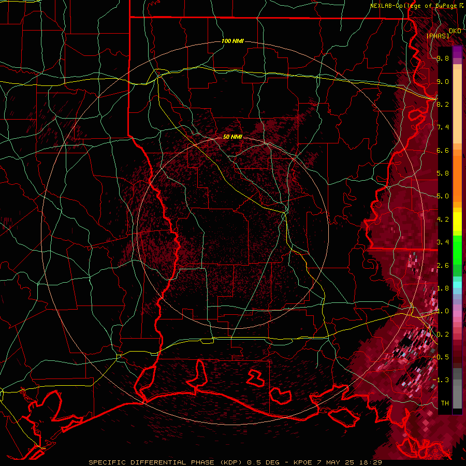Viewport: 466px width, 466px height.
Task: Click the bright yellow segment of the color bar
Action: point(457,222)
